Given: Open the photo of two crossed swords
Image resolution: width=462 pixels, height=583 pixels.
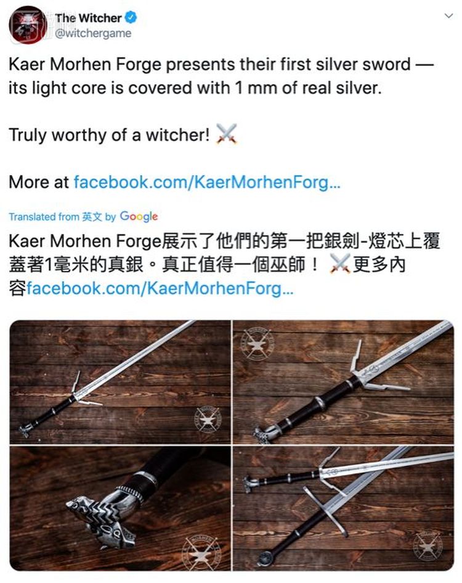Looking at the screenshot, I should tap(344, 508).
